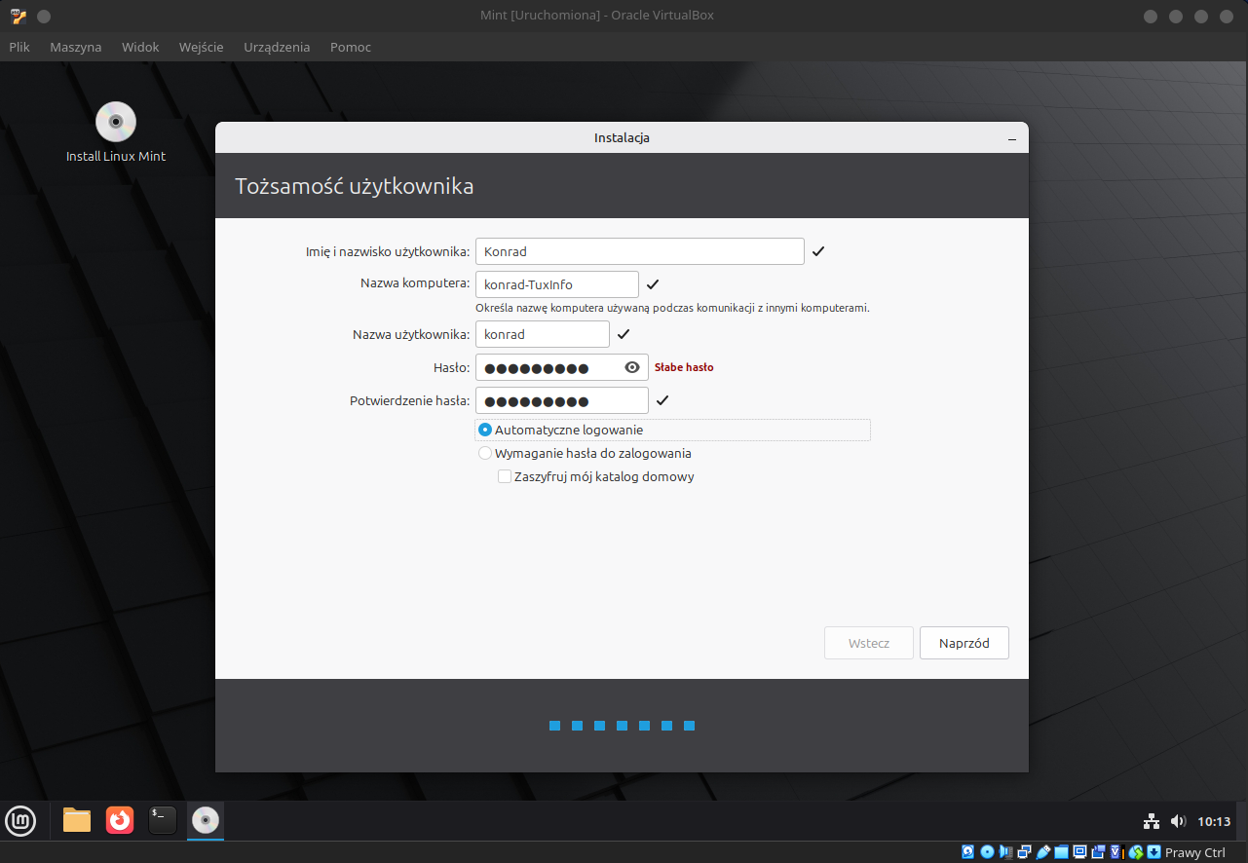Reveal password with the eye icon
This screenshot has height=863, width=1248.
(632, 367)
